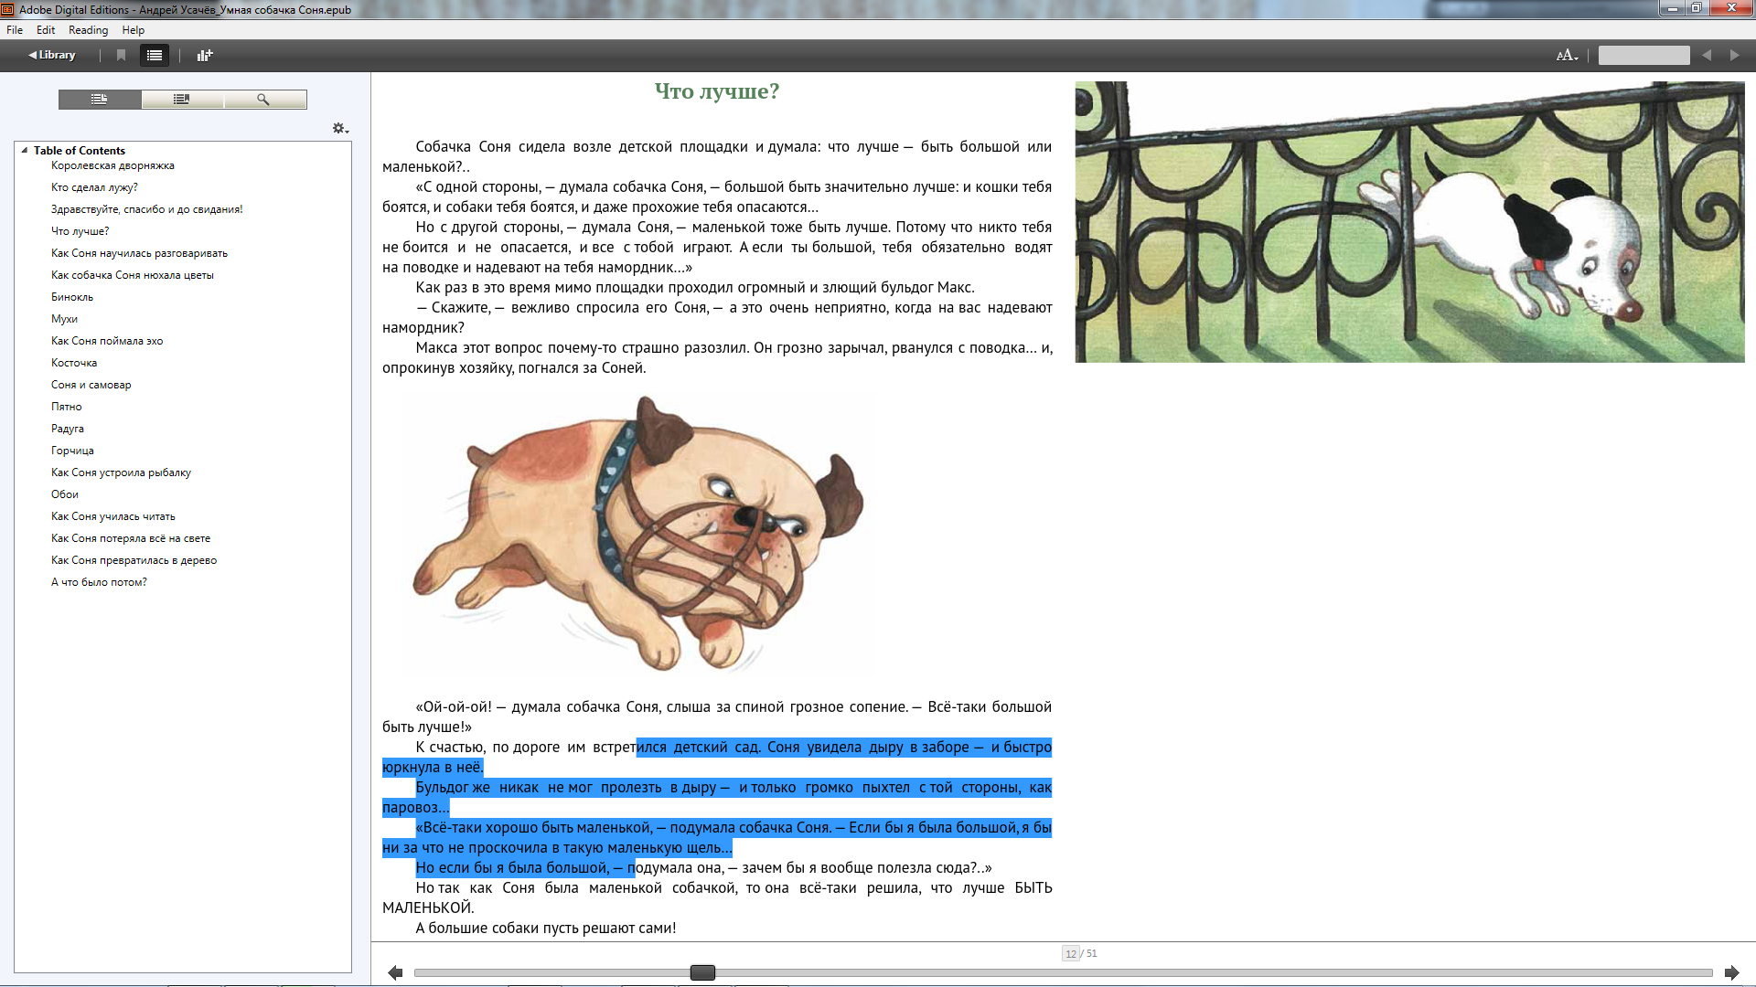Click the paragraph starting "Собачка Соня сидела возле"

717,156
